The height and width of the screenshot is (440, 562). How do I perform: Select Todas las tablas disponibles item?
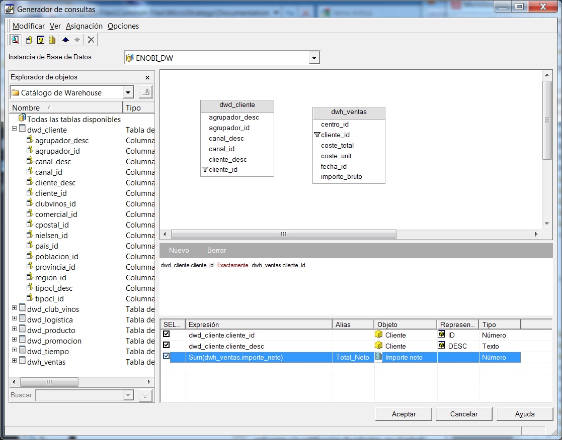[73, 119]
